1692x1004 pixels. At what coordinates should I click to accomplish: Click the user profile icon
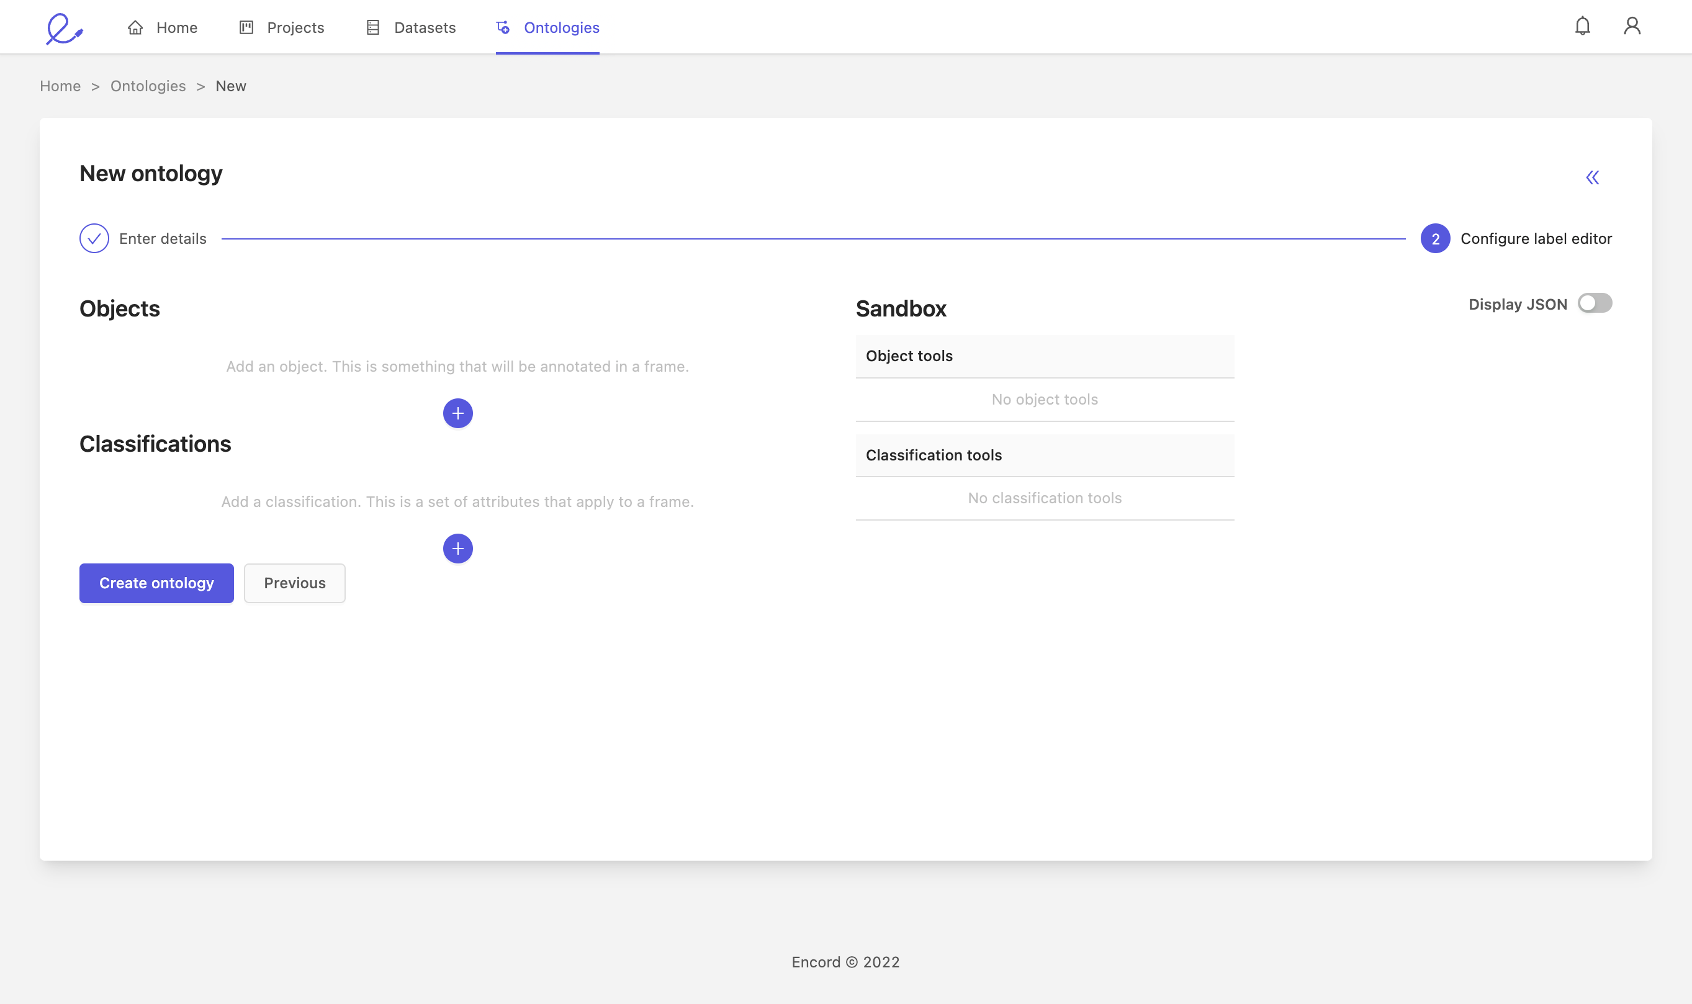coord(1632,26)
